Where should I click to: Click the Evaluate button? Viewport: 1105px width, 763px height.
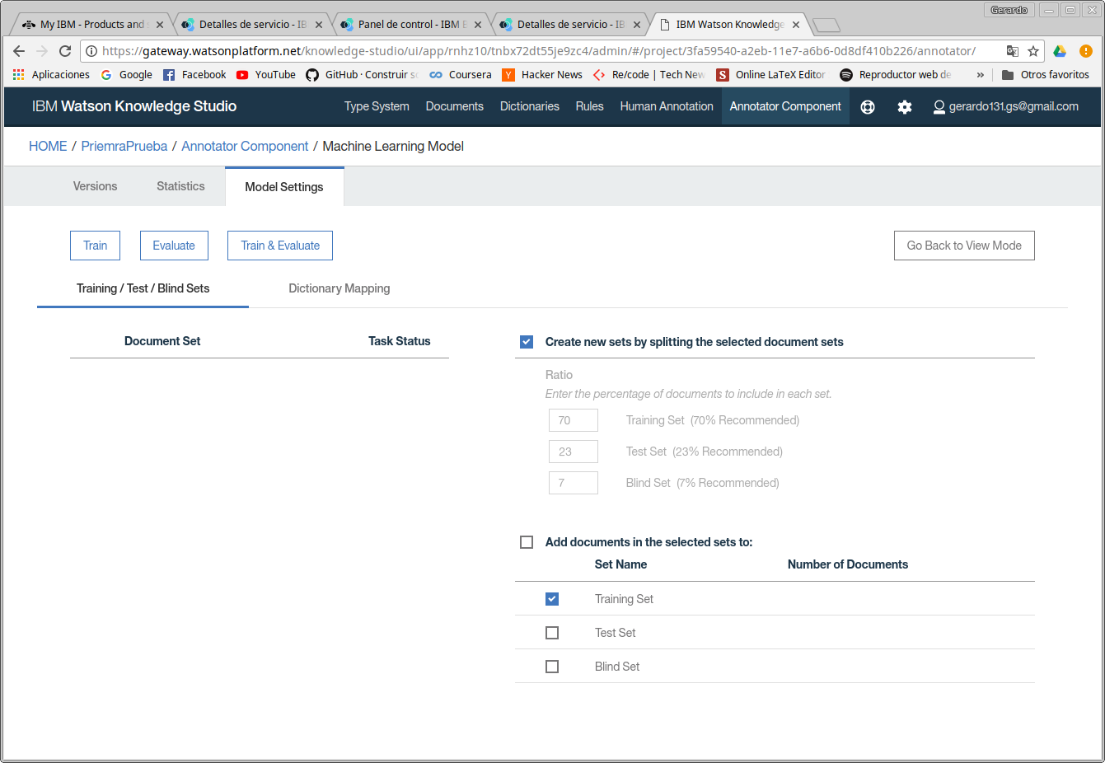pyautogui.click(x=174, y=246)
